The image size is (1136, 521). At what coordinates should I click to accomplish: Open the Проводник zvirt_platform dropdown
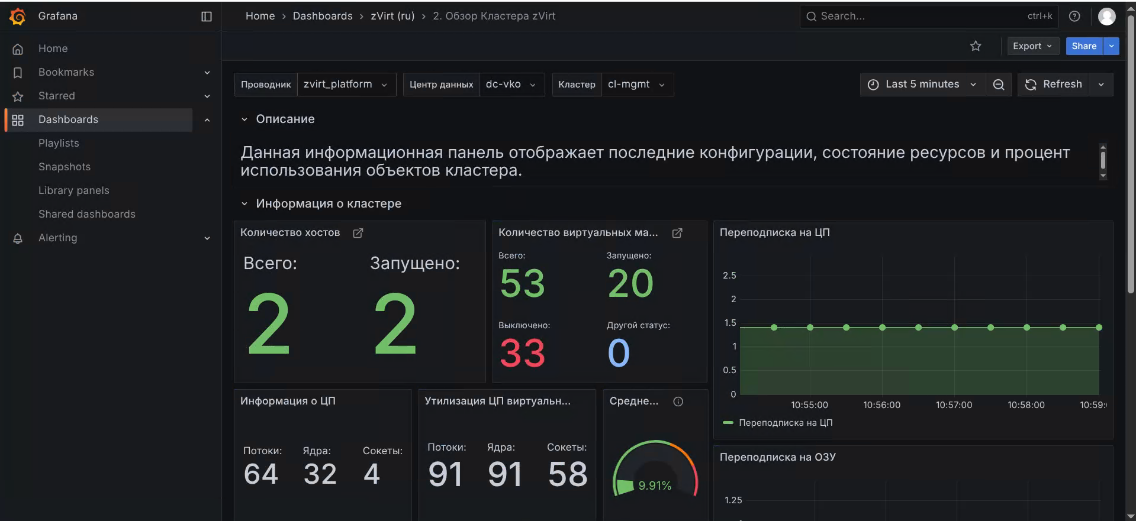346,85
